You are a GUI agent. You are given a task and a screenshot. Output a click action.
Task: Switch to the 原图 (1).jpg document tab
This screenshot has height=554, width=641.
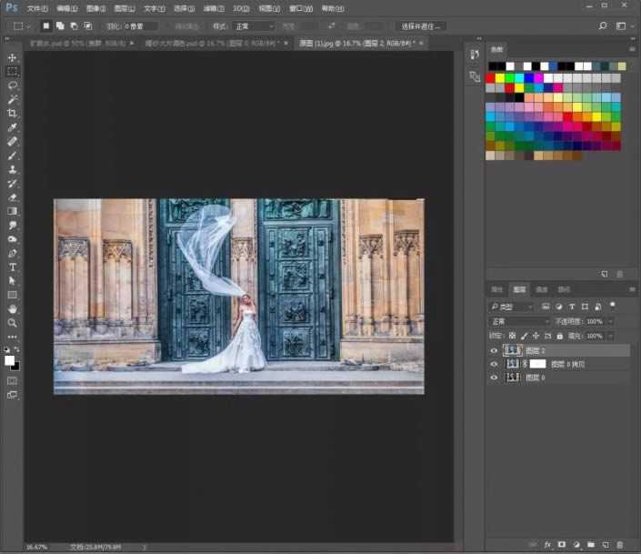pos(353,42)
